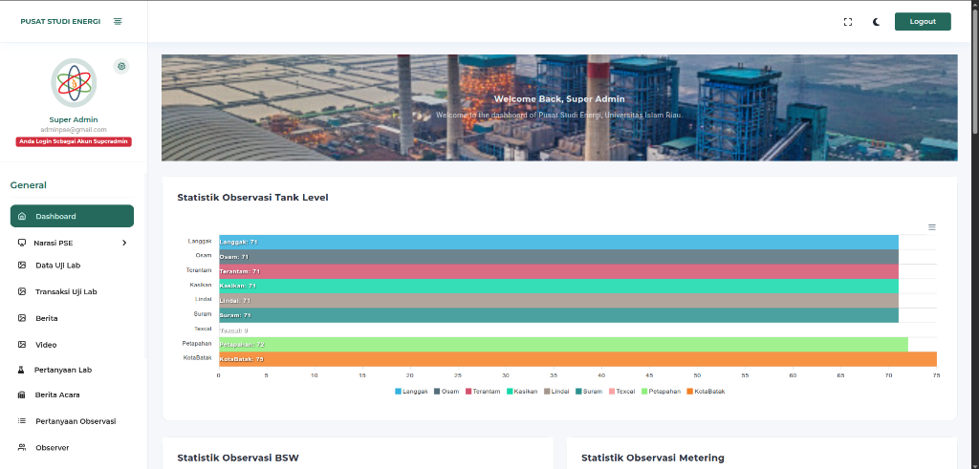Image resolution: width=979 pixels, height=469 pixels.
Task: Open profile settings gear icon
Action: pyautogui.click(x=121, y=66)
